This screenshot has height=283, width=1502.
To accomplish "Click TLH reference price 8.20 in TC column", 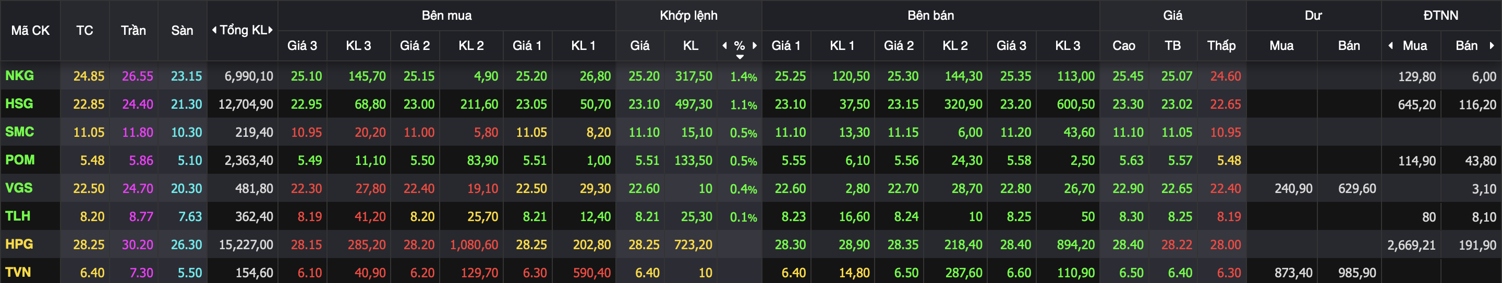I will [92, 217].
